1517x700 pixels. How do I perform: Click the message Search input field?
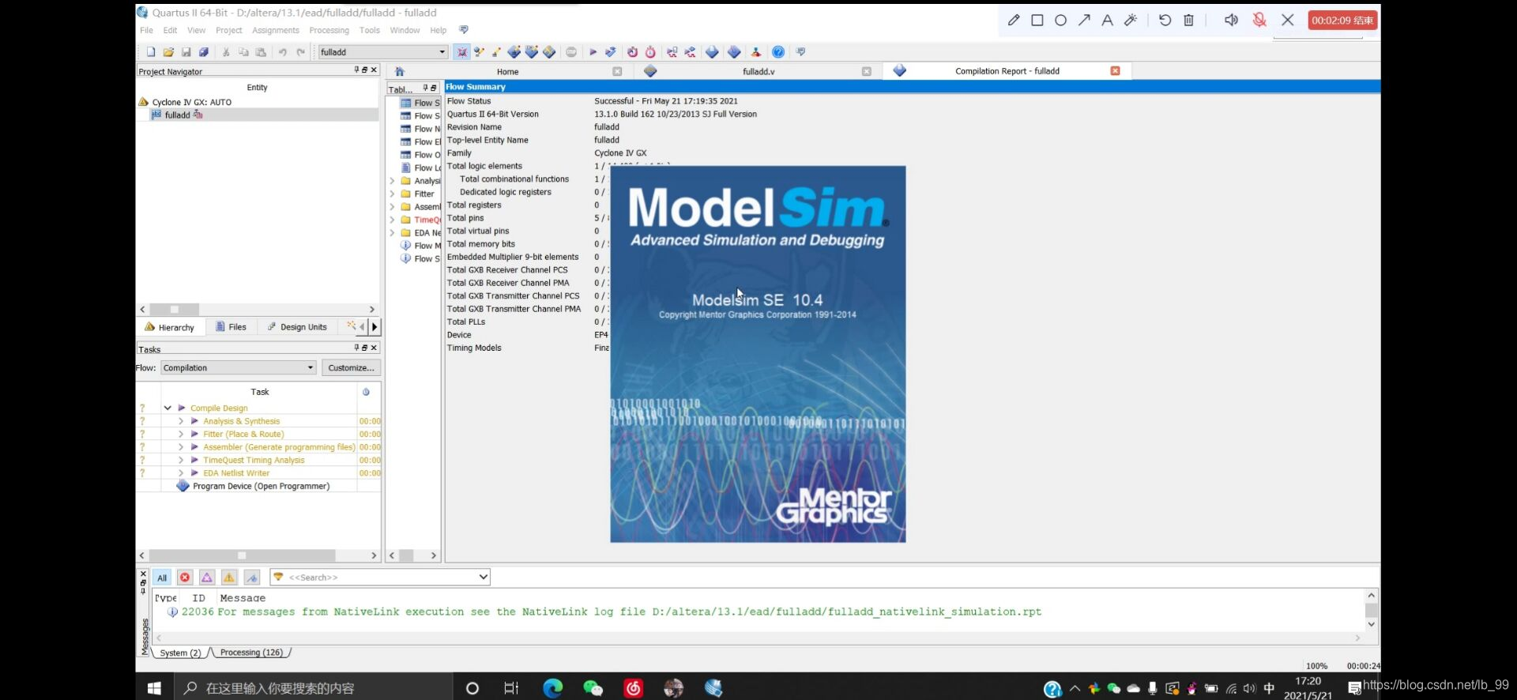click(380, 578)
